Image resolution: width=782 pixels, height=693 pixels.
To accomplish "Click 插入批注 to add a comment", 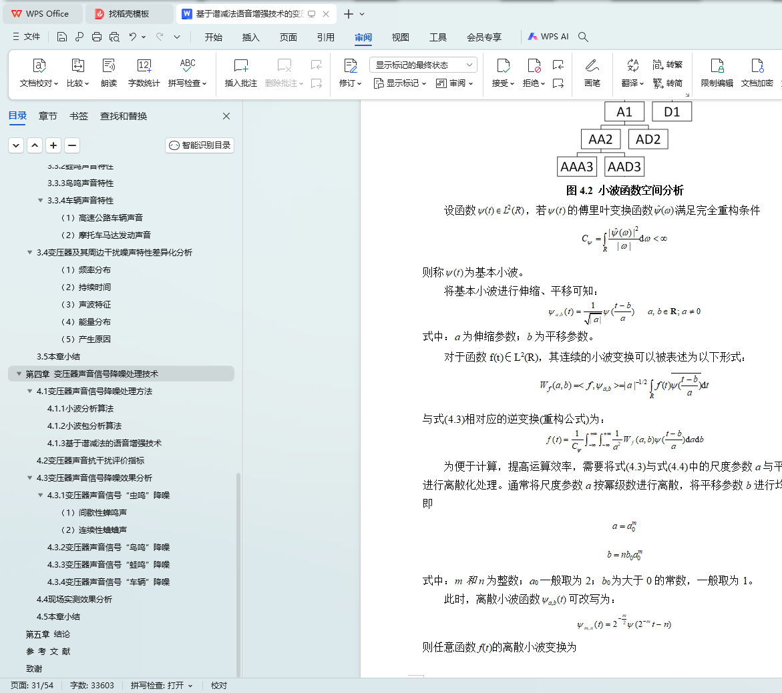I will tap(241, 73).
